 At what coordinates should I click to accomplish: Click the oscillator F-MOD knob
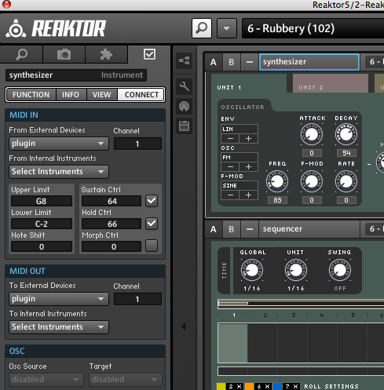[312, 181]
